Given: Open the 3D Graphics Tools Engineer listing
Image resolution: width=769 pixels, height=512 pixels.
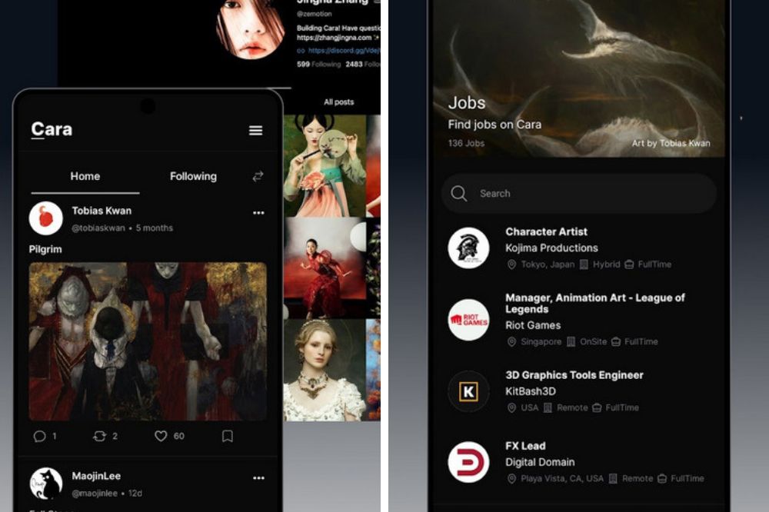Looking at the screenshot, I should 574,375.
